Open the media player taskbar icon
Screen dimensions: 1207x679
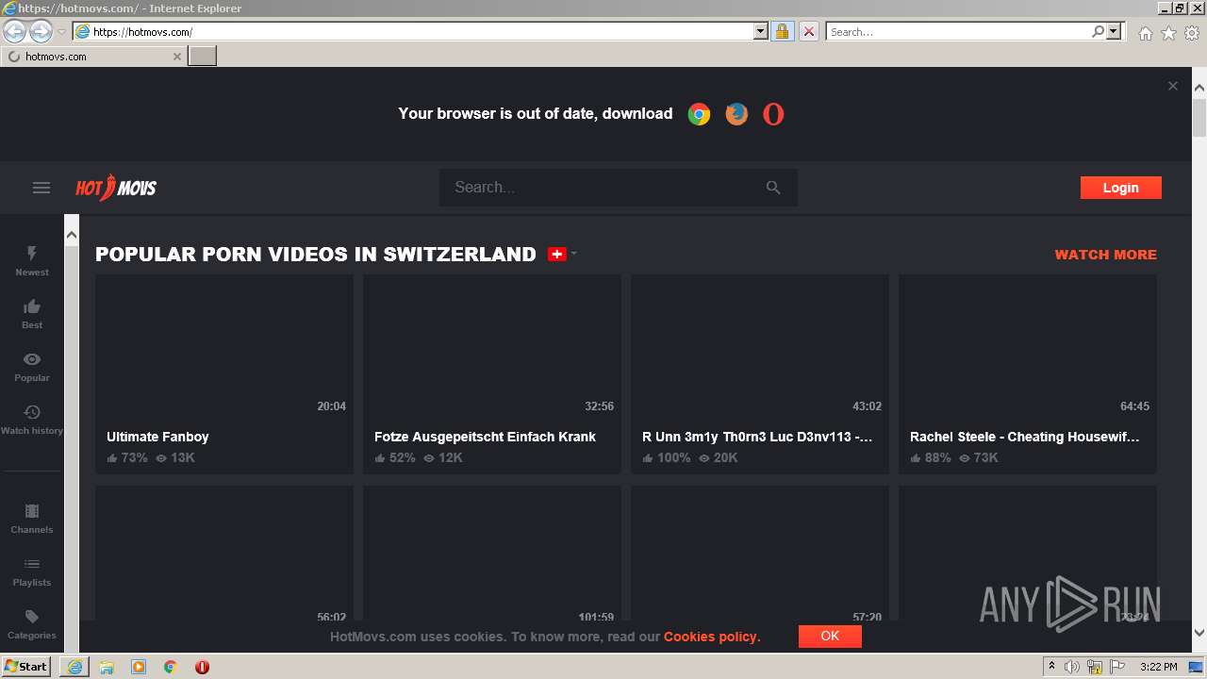click(x=139, y=667)
